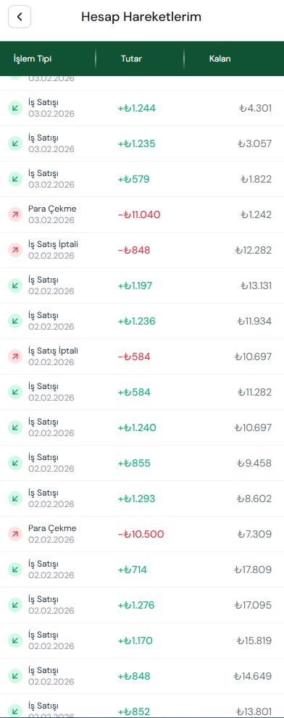Viewport: 284px width, 718px height.
Task: Click the Hesap Hareketlerim page title
Action: coord(141,17)
